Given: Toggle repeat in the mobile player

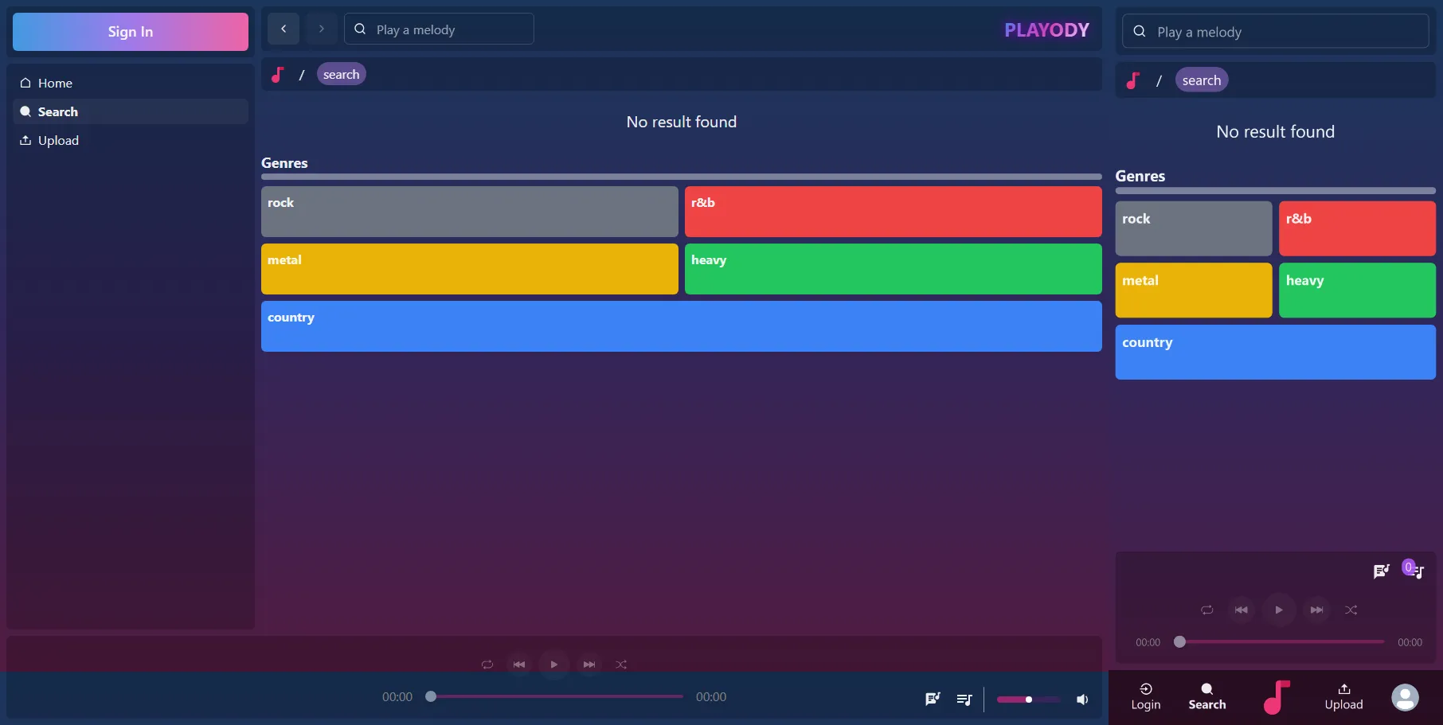Looking at the screenshot, I should (x=1207, y=610).
